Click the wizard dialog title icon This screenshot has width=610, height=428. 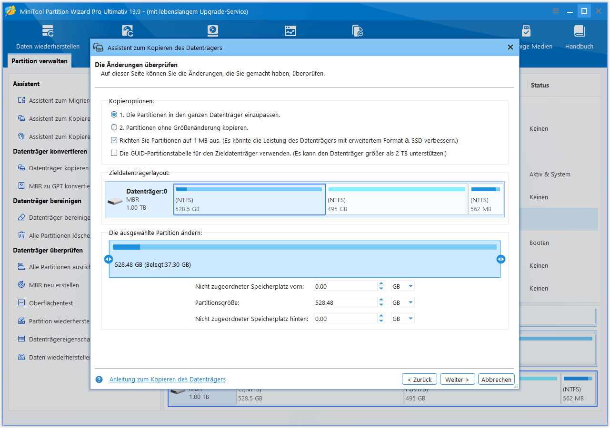[98, 48]
